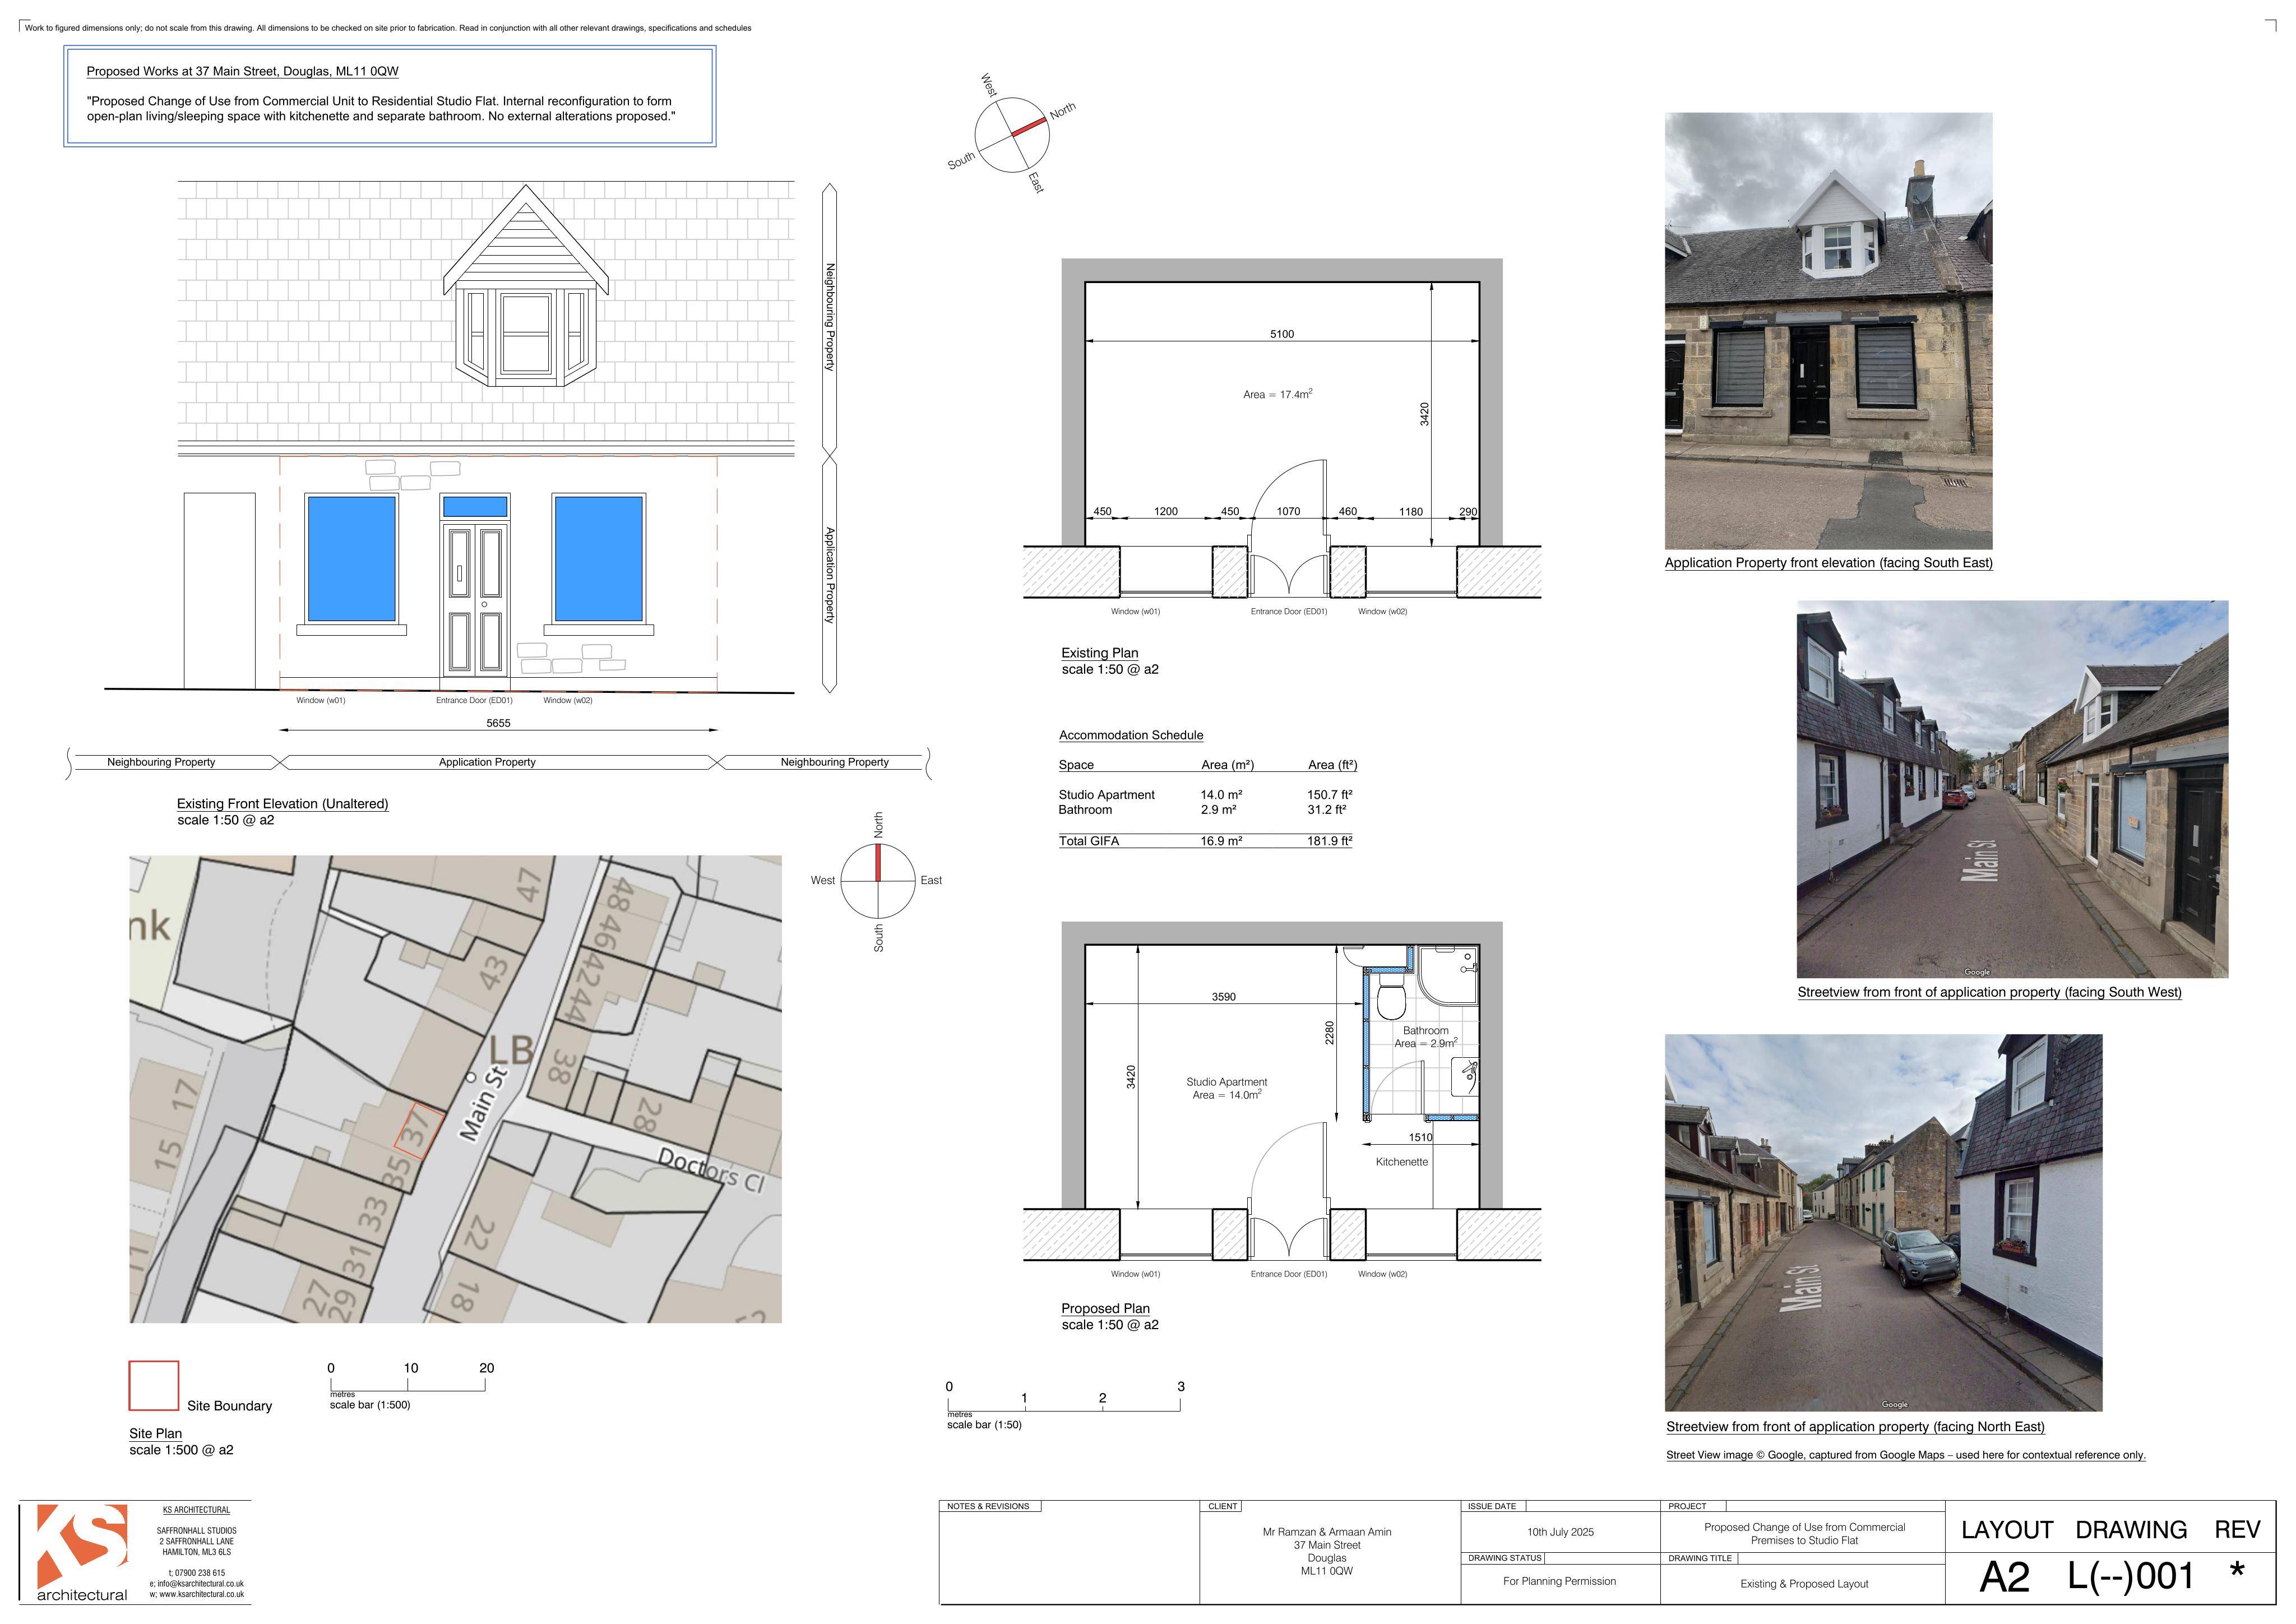Click the '5655' elevation width dimension
The height and width of the screenshot is (1624, 2296).
click(498, 723)
